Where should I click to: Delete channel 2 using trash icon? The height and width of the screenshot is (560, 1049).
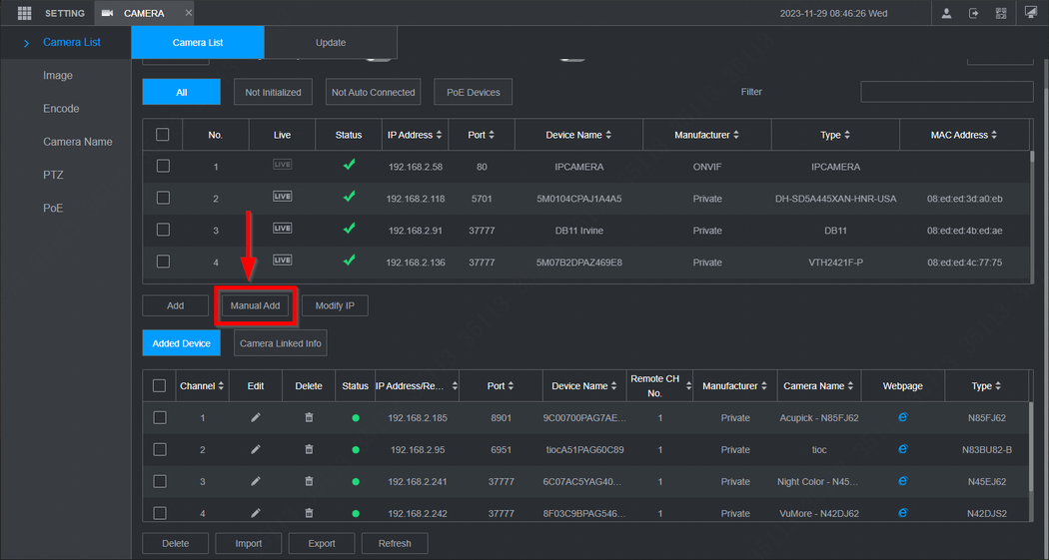coord(309,450)
